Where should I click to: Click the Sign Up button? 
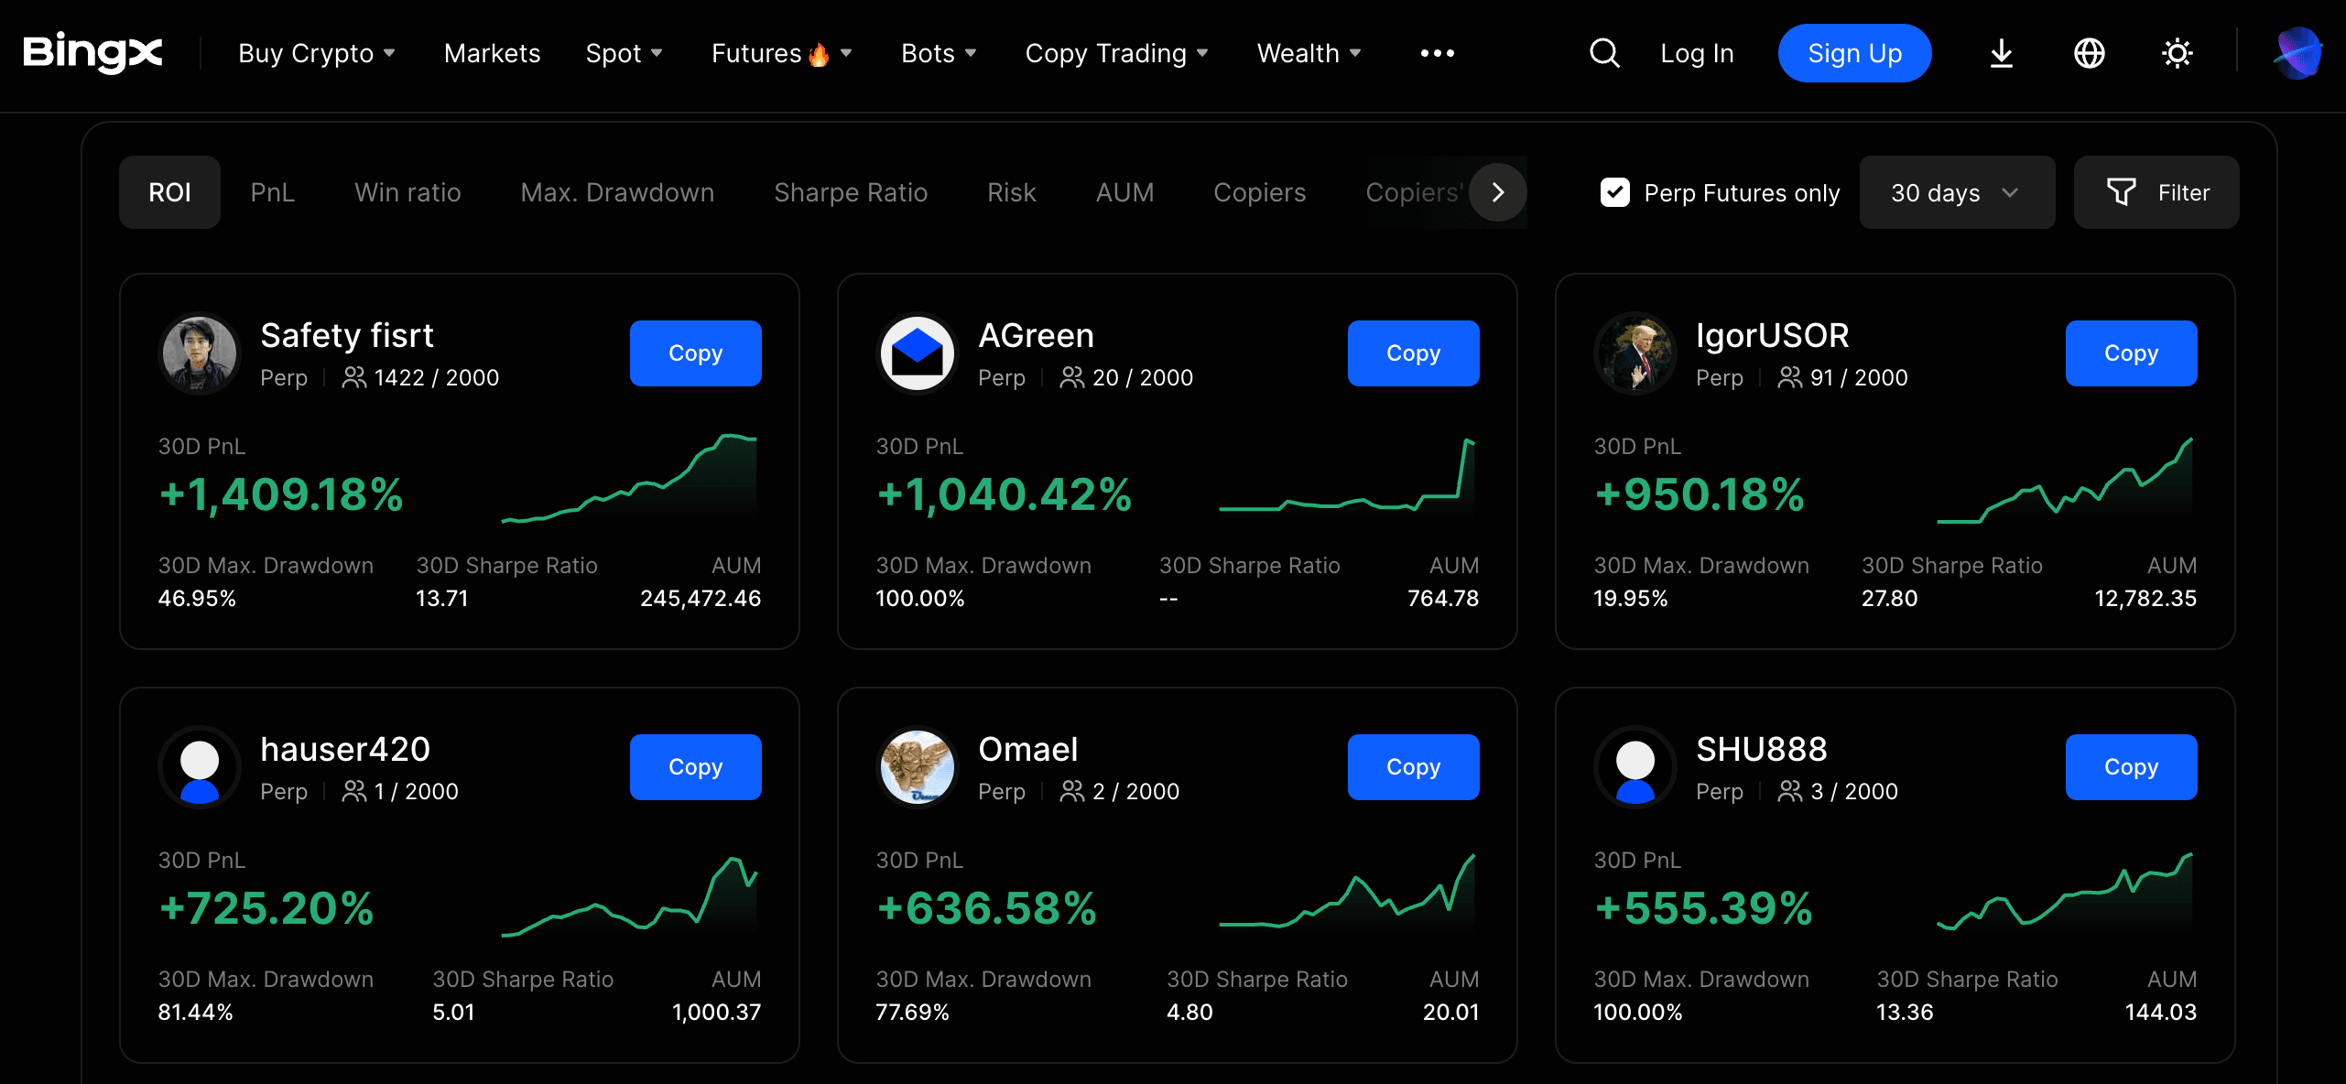click(x=1854, y=53)
